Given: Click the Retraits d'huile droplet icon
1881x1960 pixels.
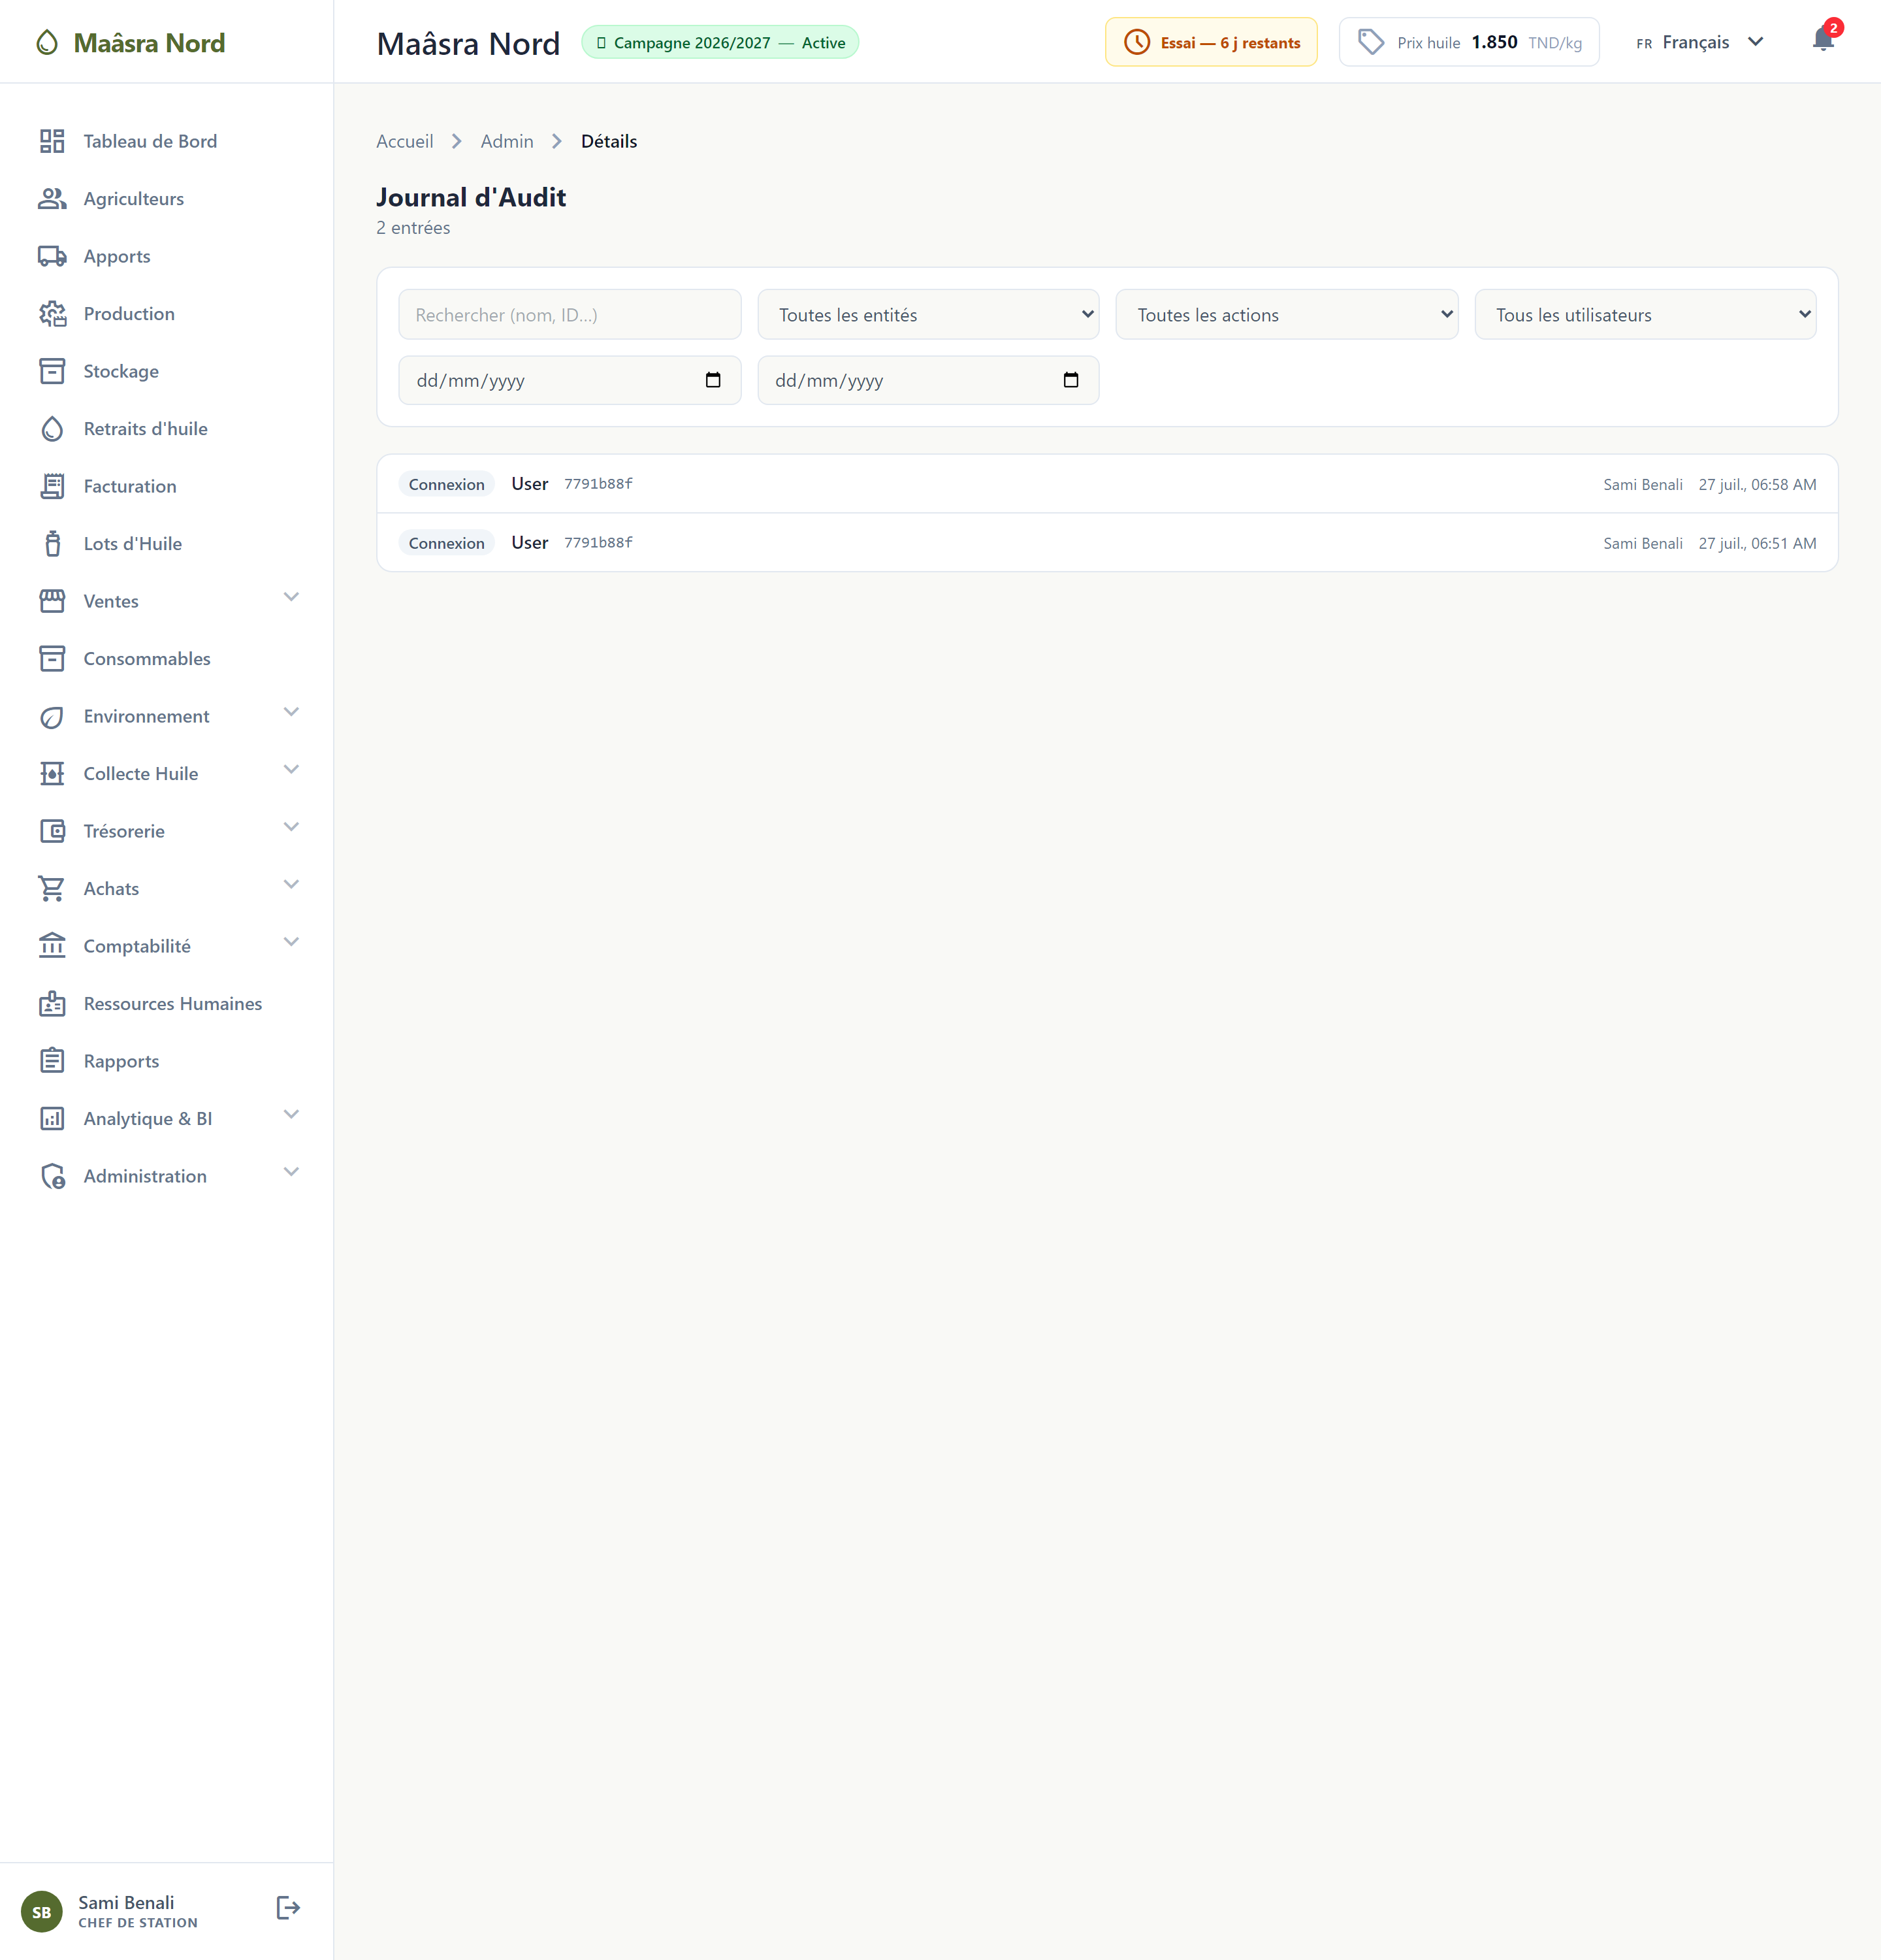Looking at the screenshot, I should (x=52, y=429).
